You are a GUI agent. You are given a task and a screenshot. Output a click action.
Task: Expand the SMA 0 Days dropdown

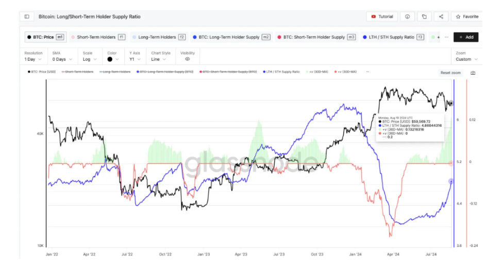[x=61, y=59]
